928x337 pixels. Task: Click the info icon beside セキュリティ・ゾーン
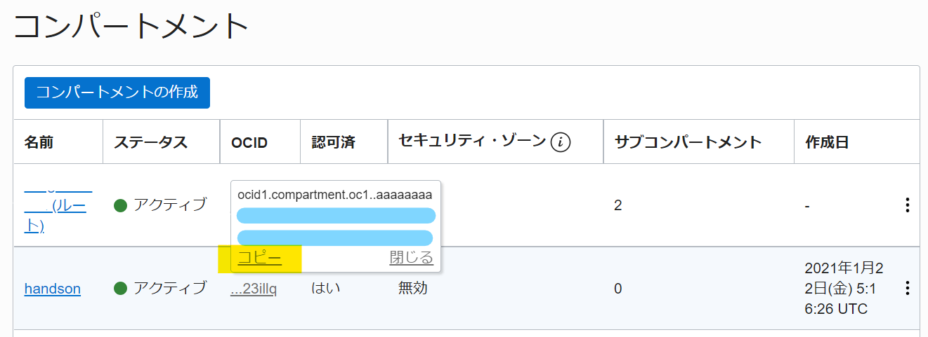tap(560, 142)
